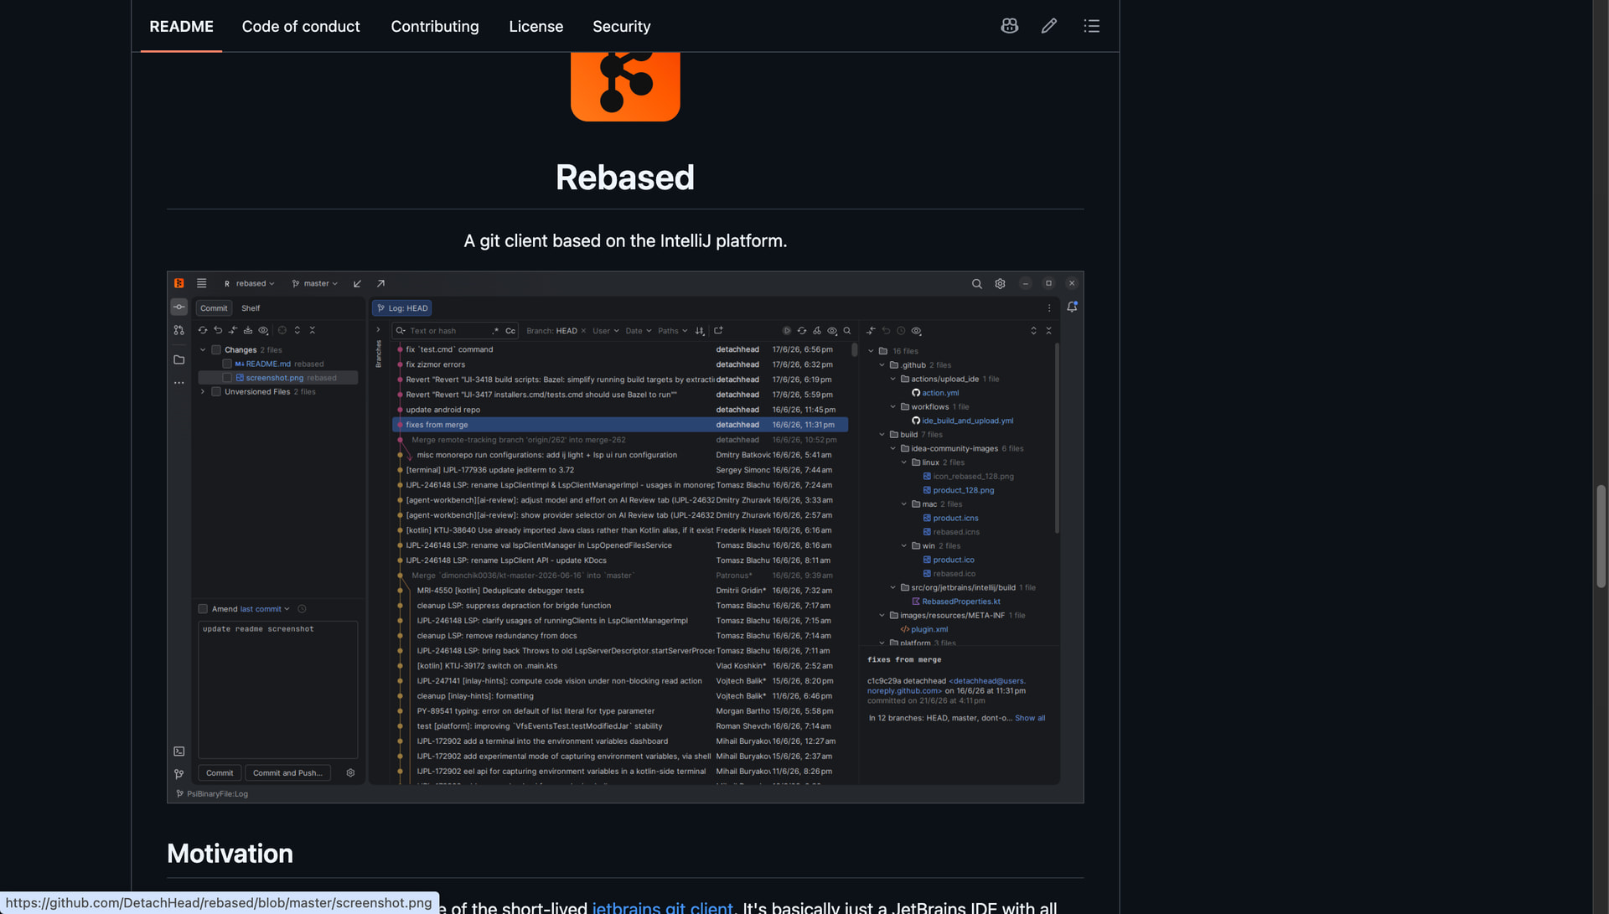This screenshot has width=1609, height=914.
Task: Open the Project folder sidebar icon
Action: click(179, 359)
